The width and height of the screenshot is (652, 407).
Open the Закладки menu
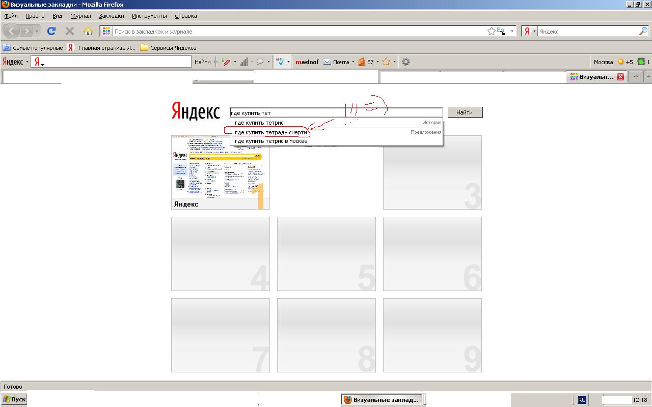(111, 16)
